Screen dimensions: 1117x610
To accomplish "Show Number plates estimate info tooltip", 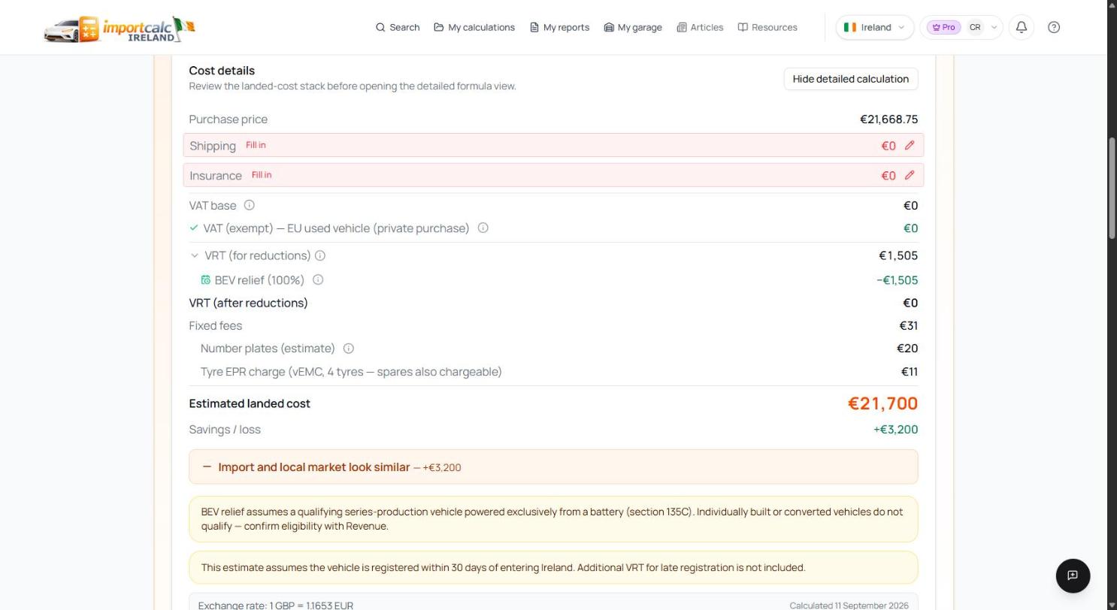I will [349, 348].
